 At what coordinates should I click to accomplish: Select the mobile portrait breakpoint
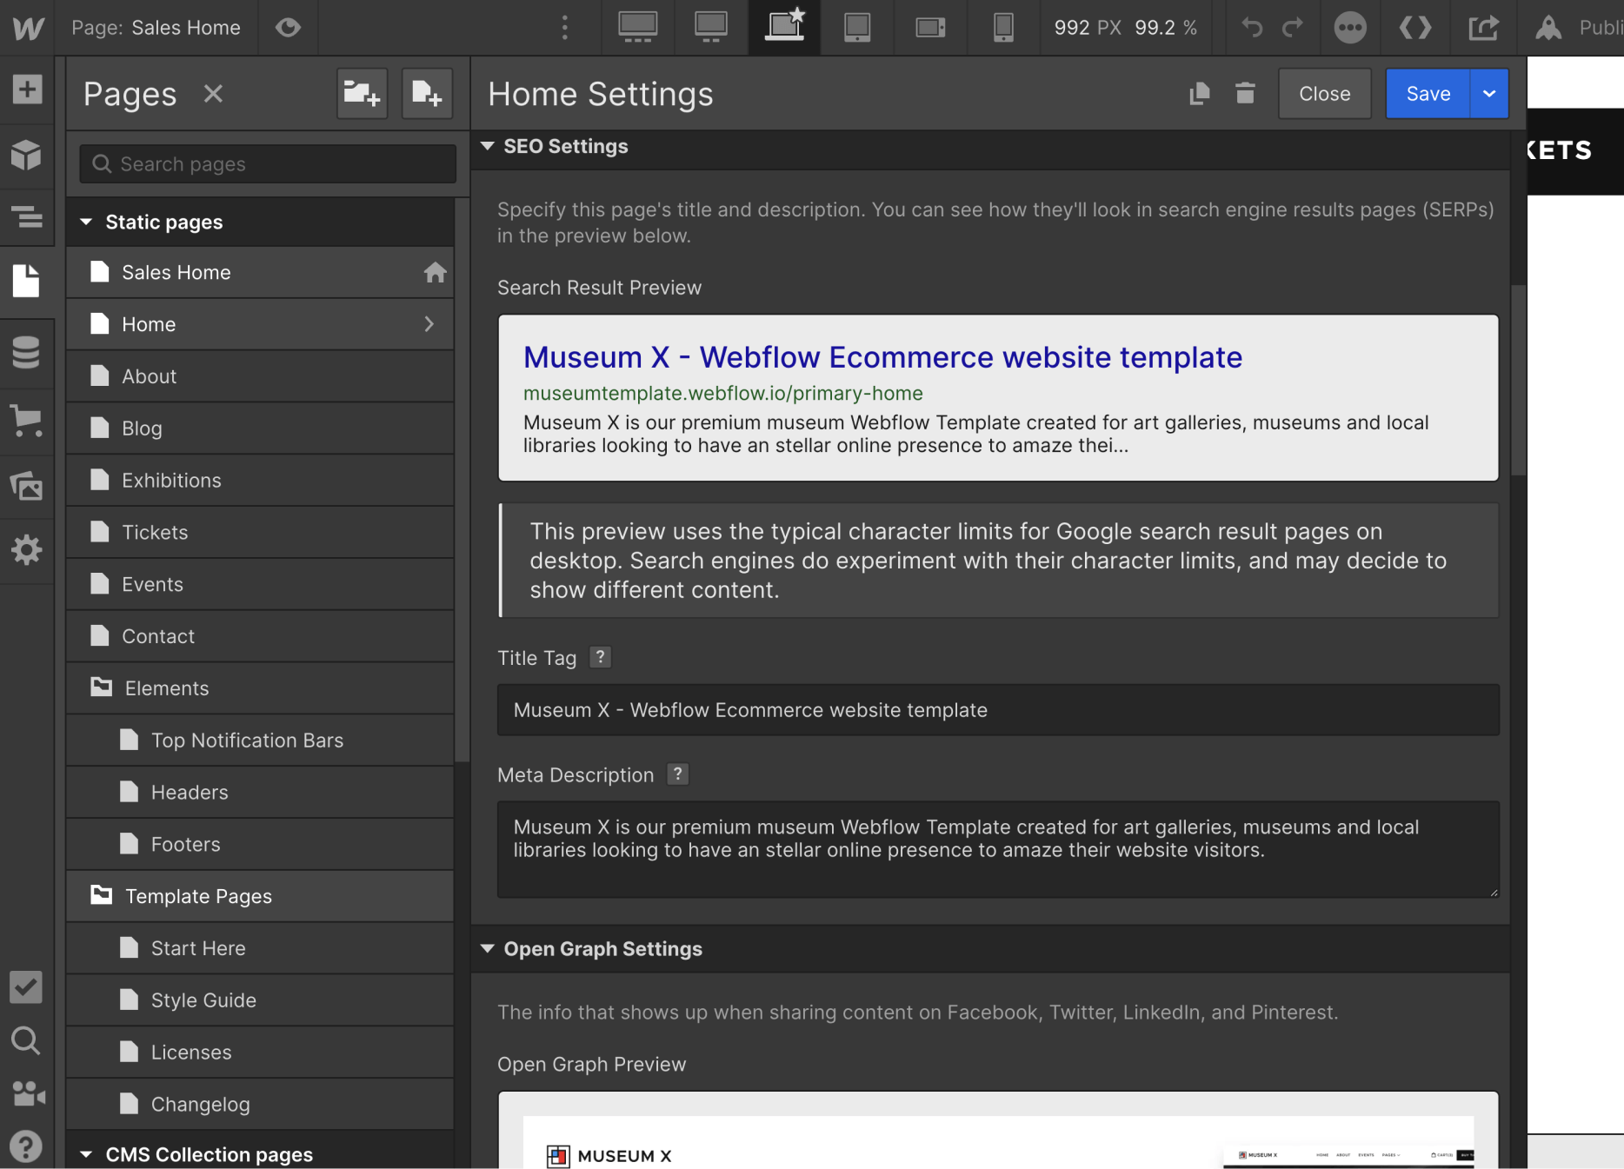click(x=1003, y=28)
